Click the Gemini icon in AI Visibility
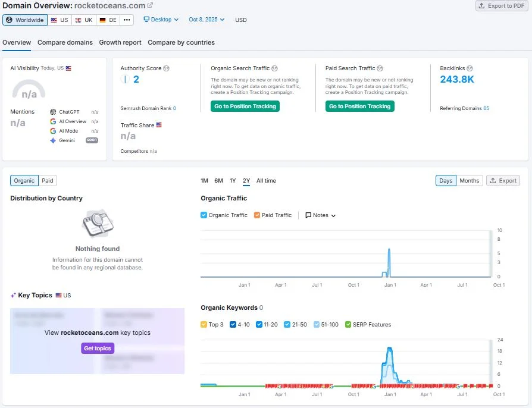The height and width of the screenshot is (408, 532). point(53,140)
